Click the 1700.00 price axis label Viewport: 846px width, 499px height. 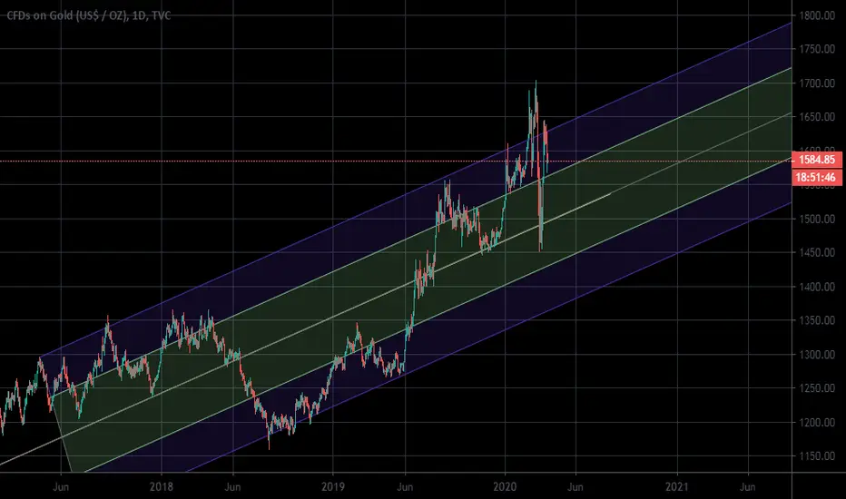point(816,83)
